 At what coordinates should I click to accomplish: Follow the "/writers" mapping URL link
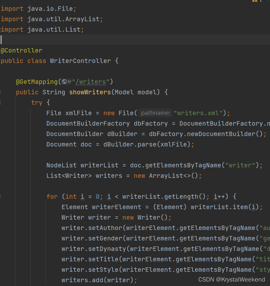click(91, 82)
